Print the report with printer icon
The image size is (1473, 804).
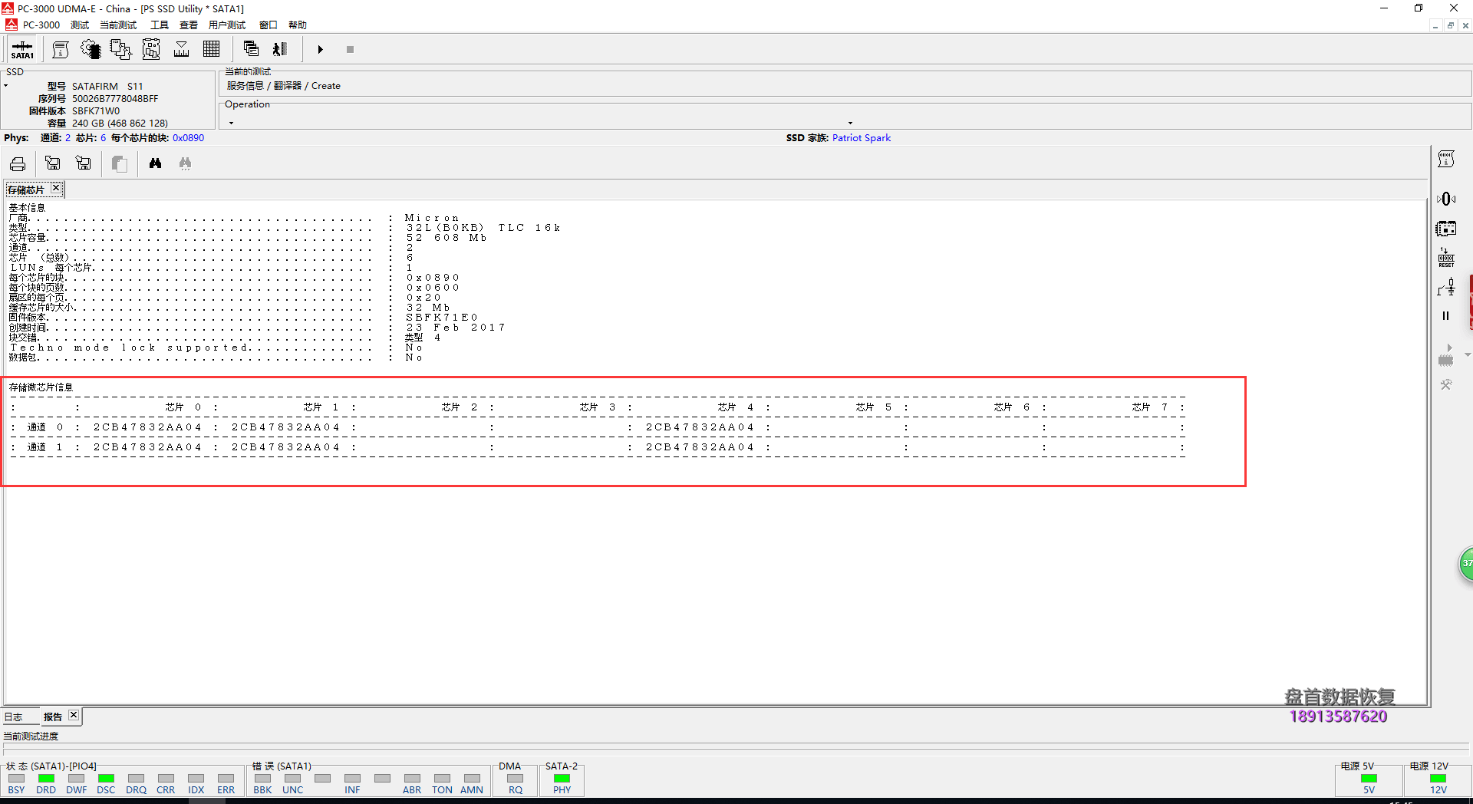pyautogui.click(x=18, y=163)
